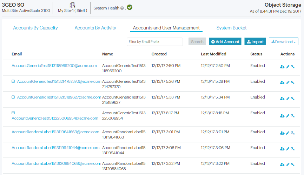Viewport: 304px width, 175px height.
Task: Add user to AccountRandomLabel1513119641663 account
Action: coord(282,133)
